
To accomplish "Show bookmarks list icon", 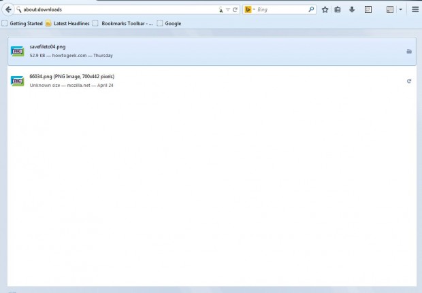I will pyautogui.click(x=338, y=10).
